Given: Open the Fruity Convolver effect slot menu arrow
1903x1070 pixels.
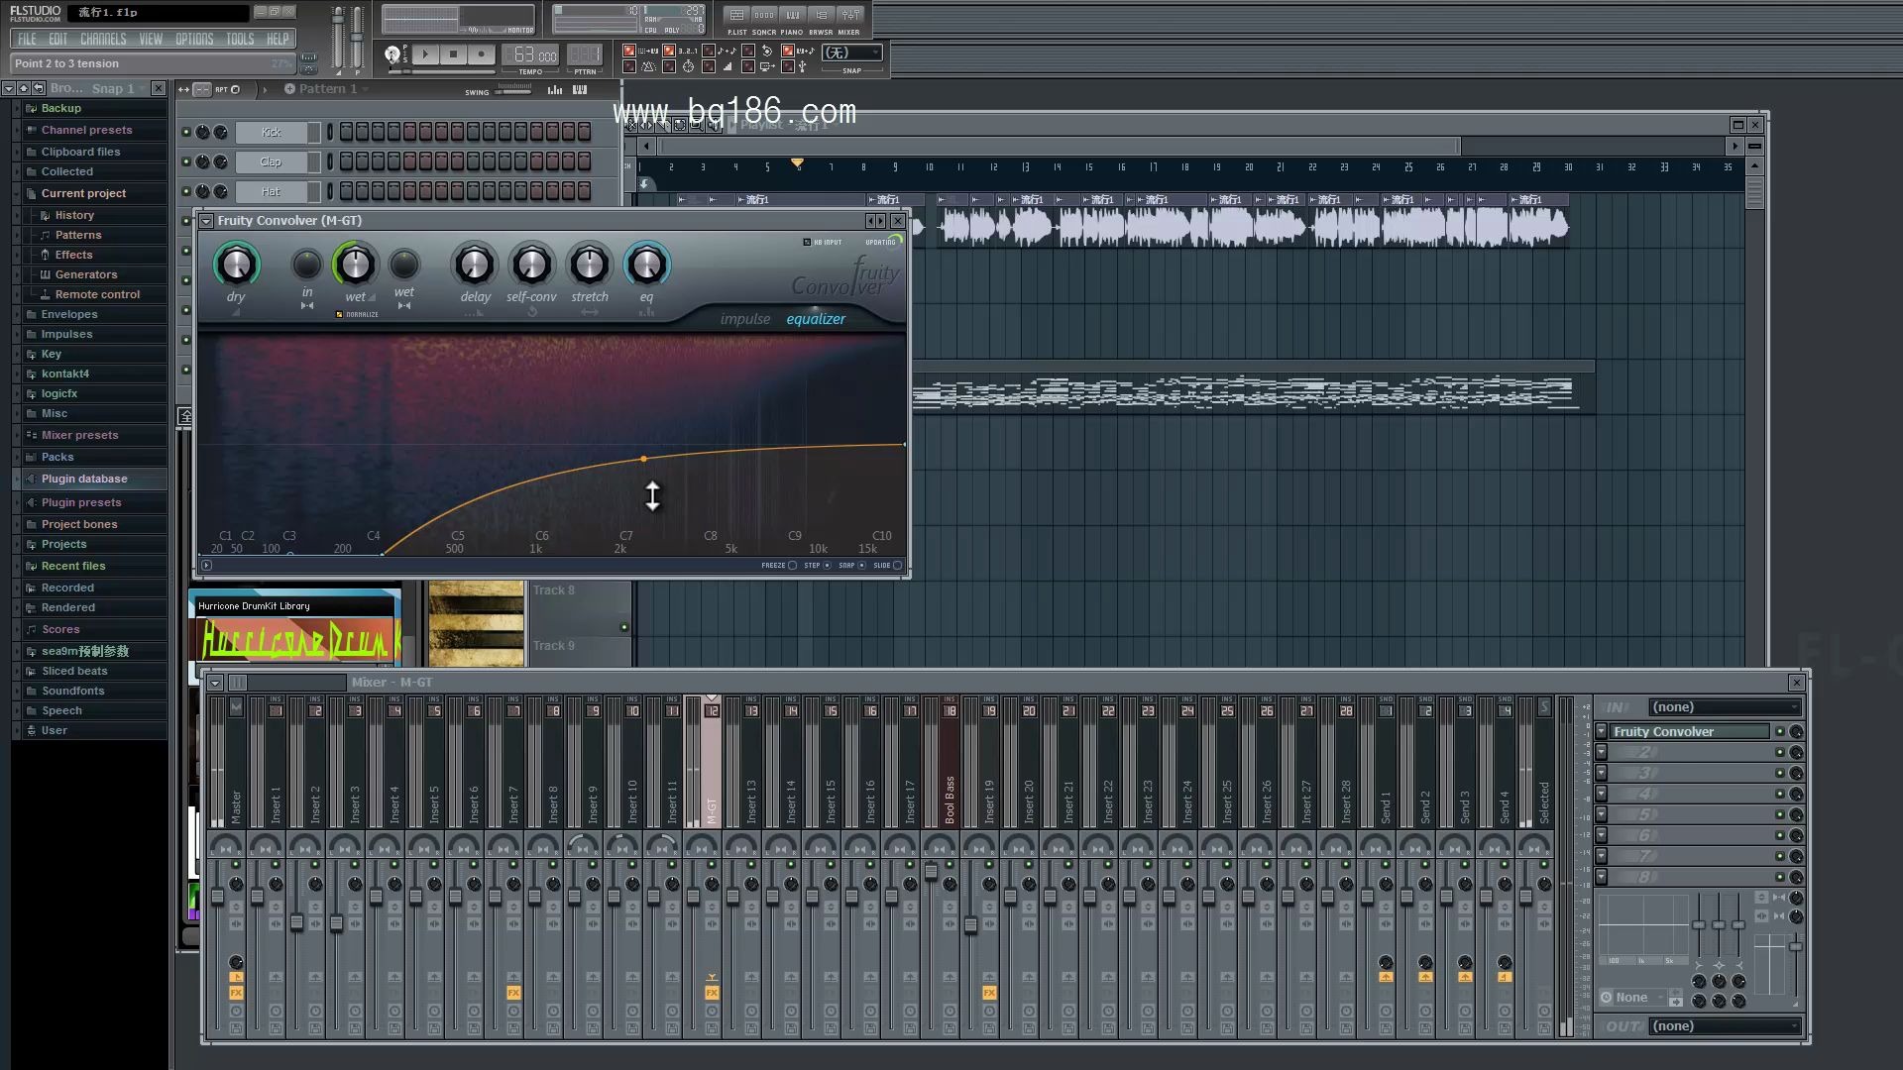Looking at the screenshot, I should [x=1601, y=732].
